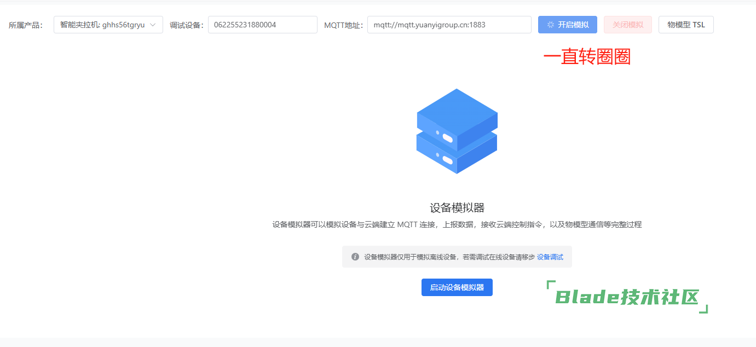This screenshot has height=347, width=756.
Task: Click the MQTT地址 label text
Action: coord(343,25)
